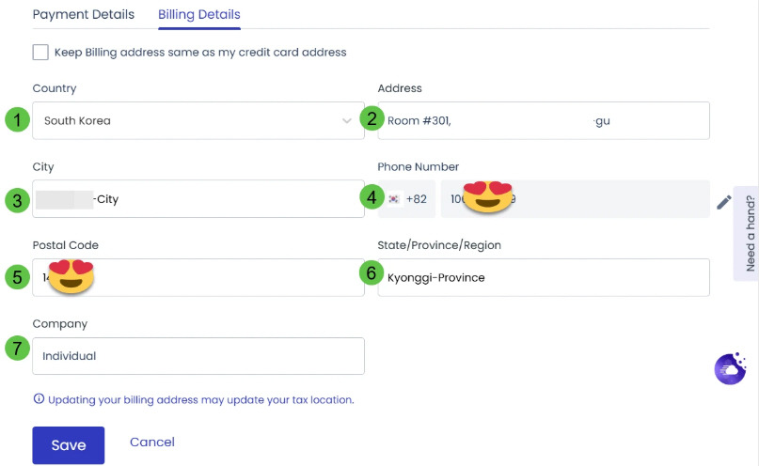Open the Need a hand? side tab

click(747, 233)
